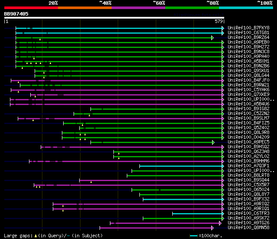Click the yellow gap marker under B9SLM7 alignment
The width and height of the screenshot is (277, 239).
[x=33, y=120]
